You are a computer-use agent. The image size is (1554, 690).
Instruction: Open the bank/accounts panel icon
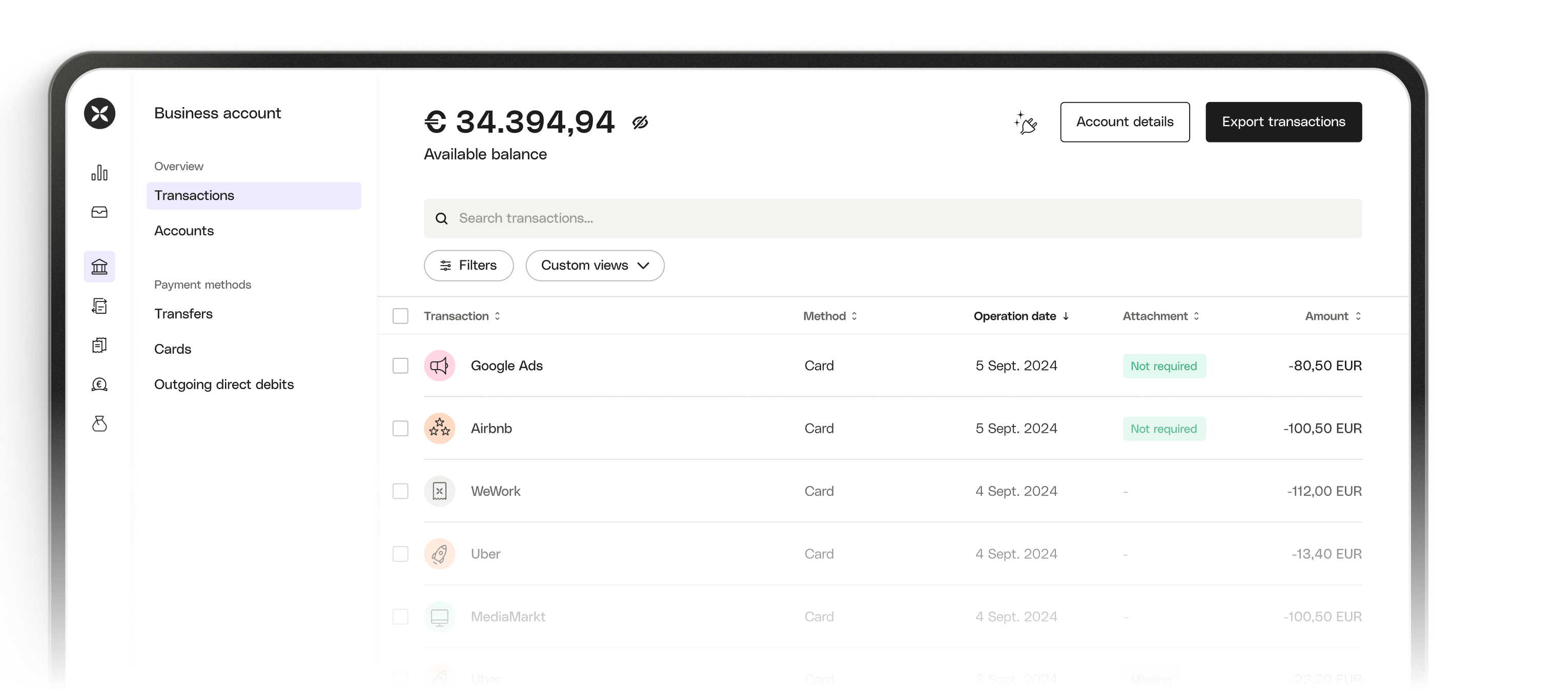[99, 267]
